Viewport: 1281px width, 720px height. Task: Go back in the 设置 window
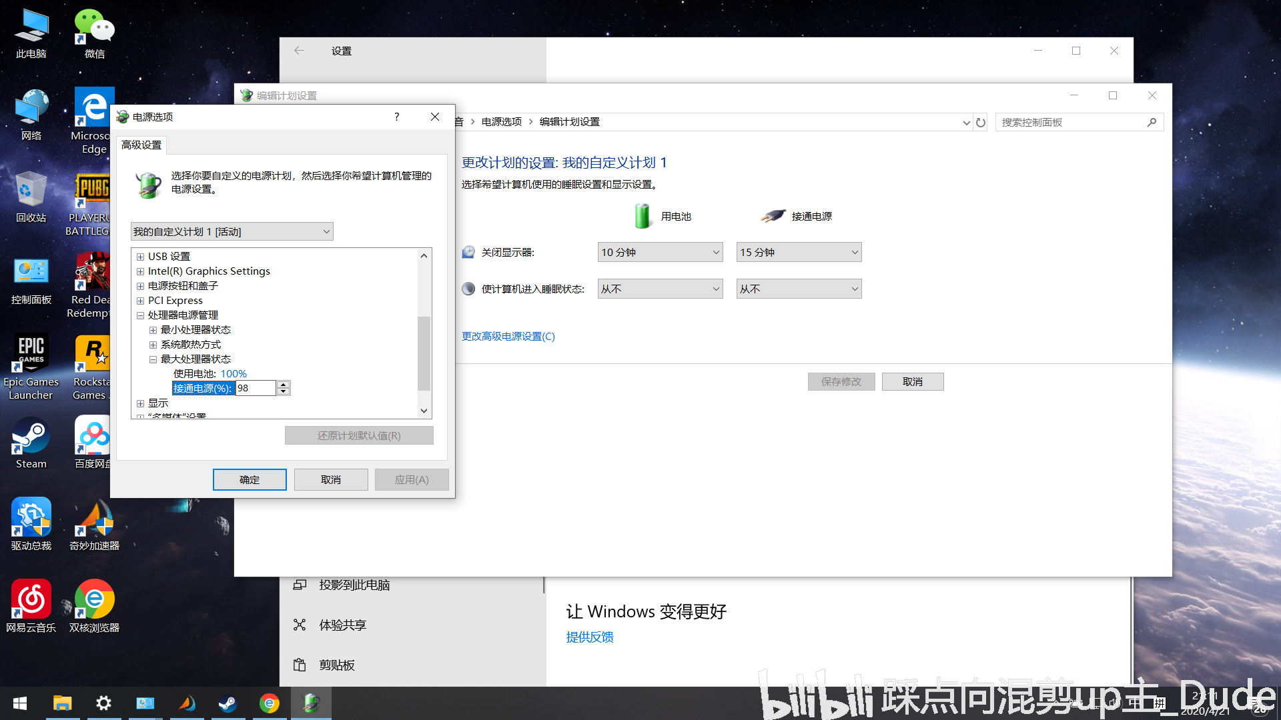300,51
